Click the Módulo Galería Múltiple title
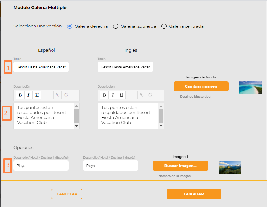 click(x=40, y=8)
